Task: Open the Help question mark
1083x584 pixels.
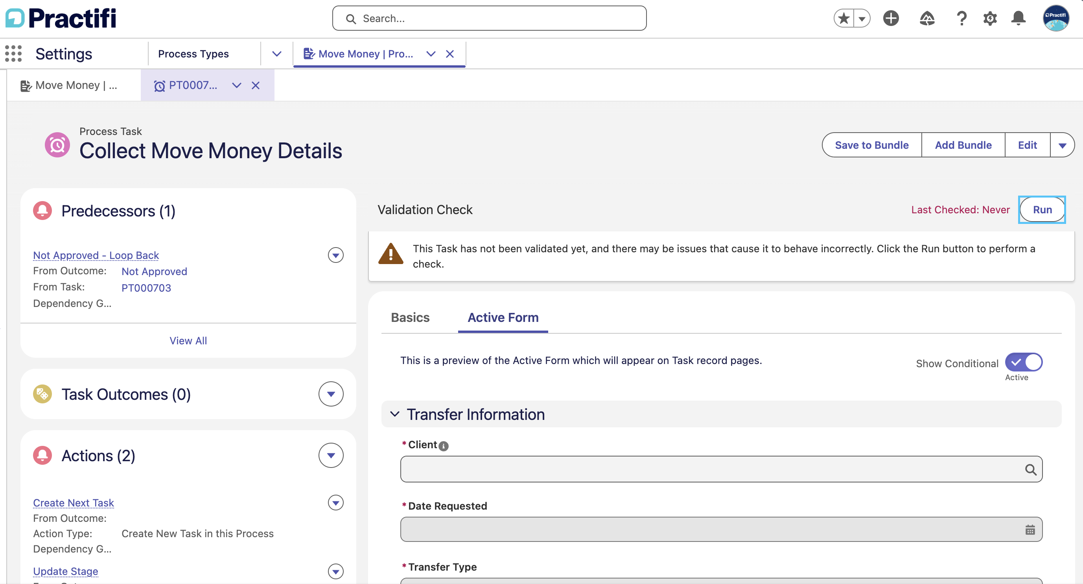Action: (961, 18)
